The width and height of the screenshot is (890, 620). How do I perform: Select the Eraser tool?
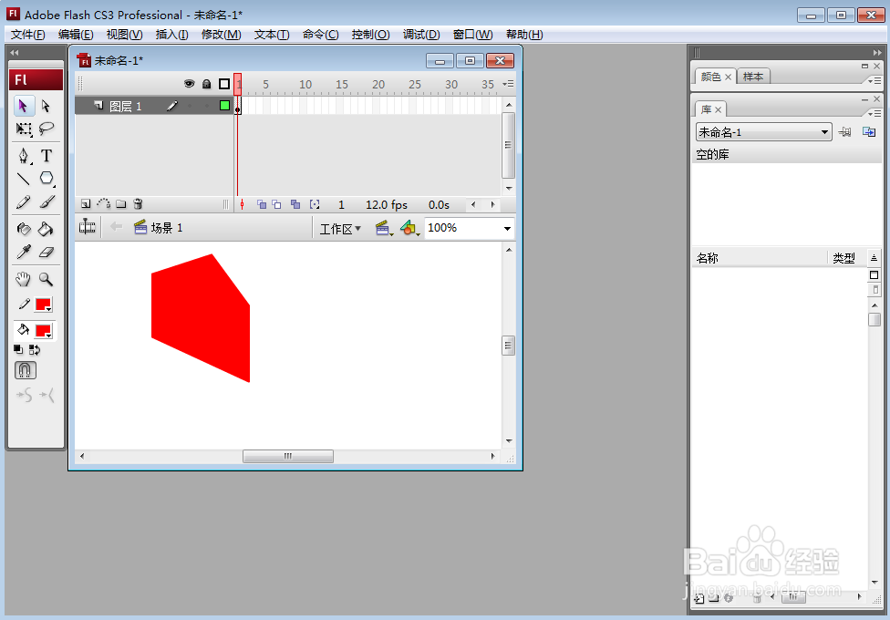47,252
